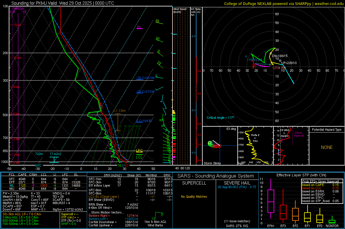This screenshot has height=229, width=345.
Task: Select the LCL-EL (Cloud Layer) row
Action: (x=130, y=197)
